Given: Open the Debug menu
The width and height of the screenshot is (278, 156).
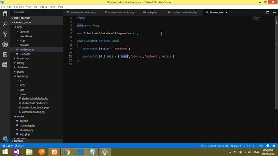Looking at the screenshot, I should coord(43,7).
